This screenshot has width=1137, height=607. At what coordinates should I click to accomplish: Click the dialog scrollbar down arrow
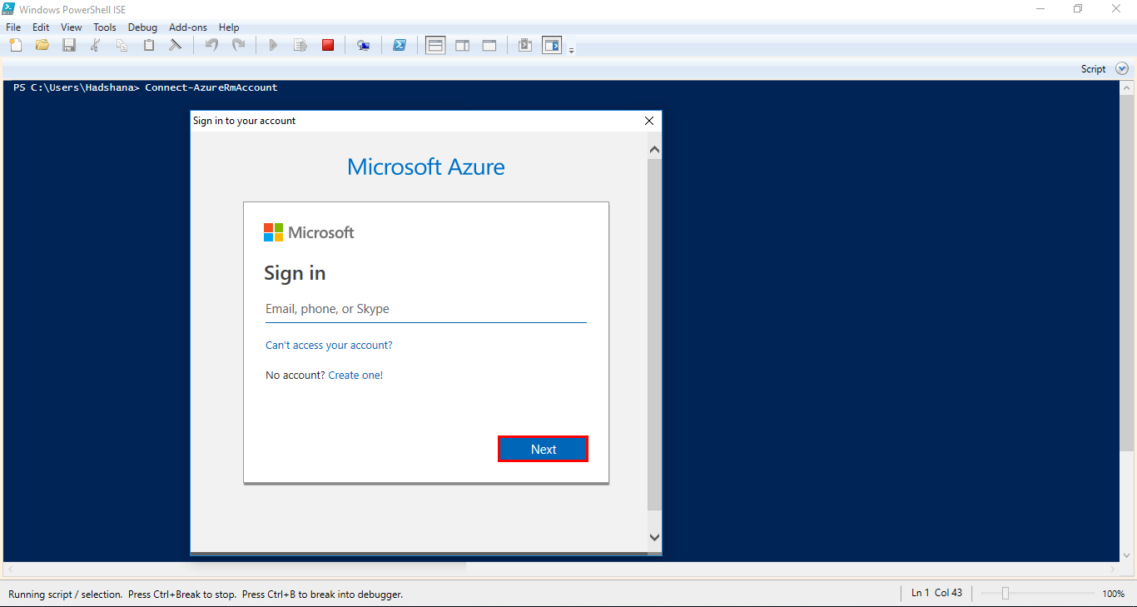tap(654, 538)
